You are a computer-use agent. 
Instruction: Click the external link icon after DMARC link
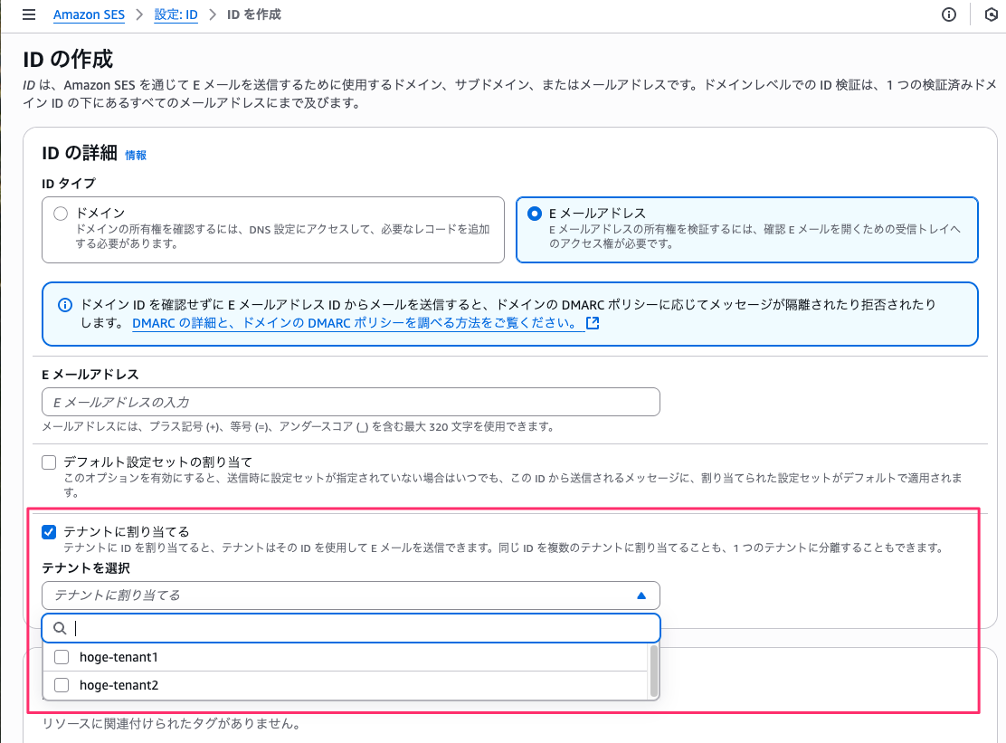[x=593, y=323]
